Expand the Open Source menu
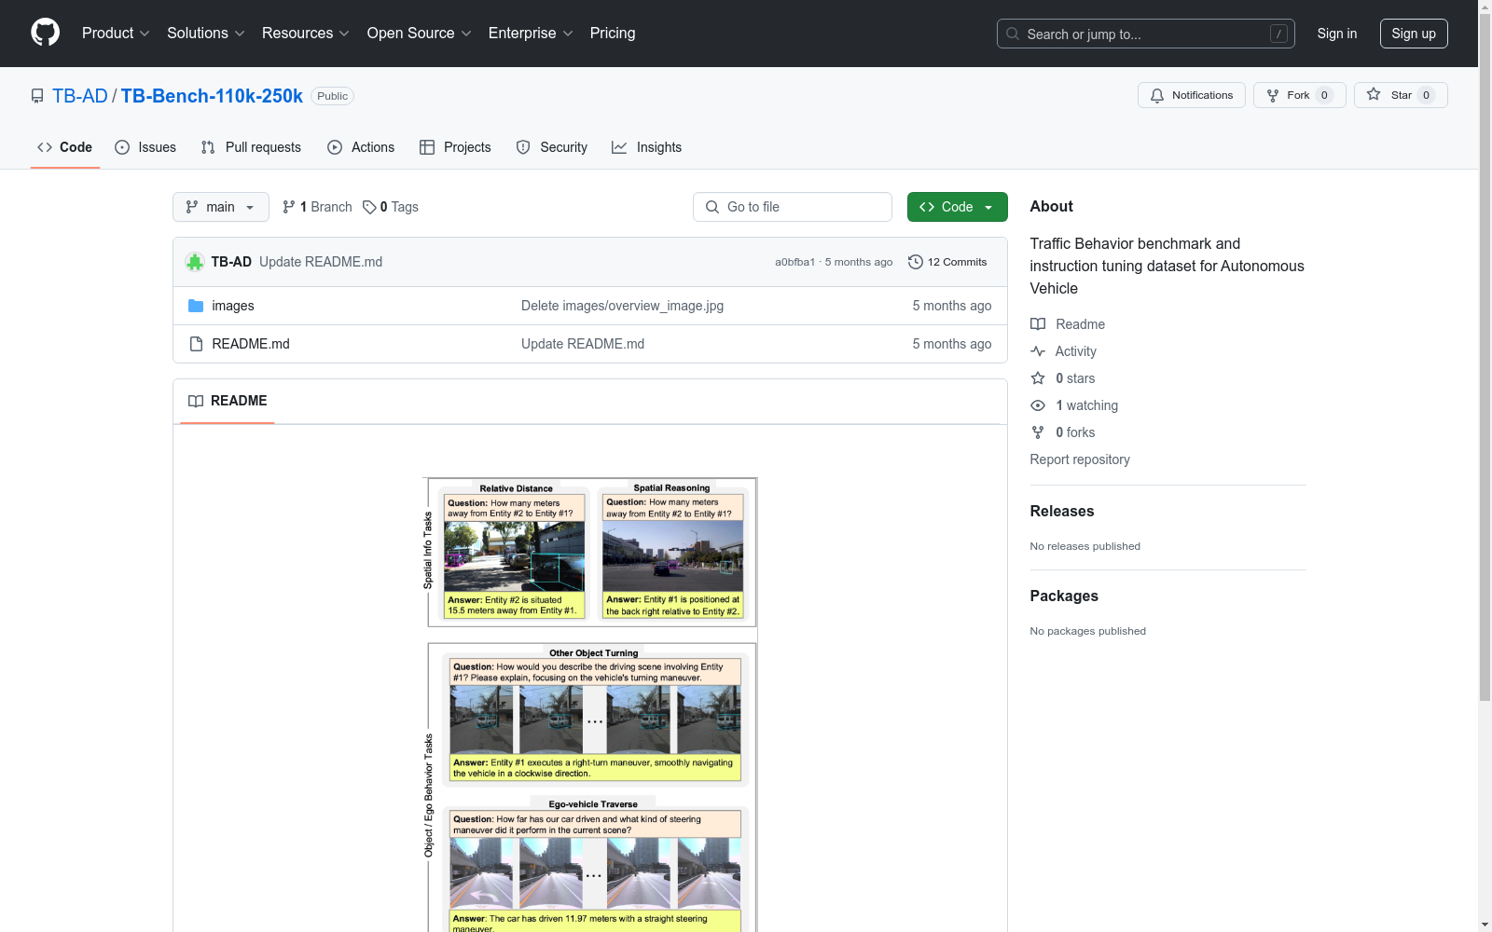This screenshot has height=932, width=1492. pyautogui.click(x=420, y=34)
